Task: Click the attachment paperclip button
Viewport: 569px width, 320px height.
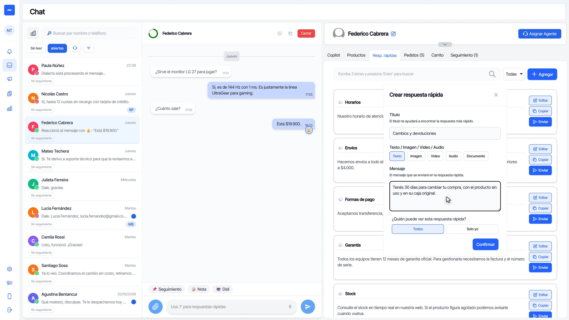Action: [156, 307]
